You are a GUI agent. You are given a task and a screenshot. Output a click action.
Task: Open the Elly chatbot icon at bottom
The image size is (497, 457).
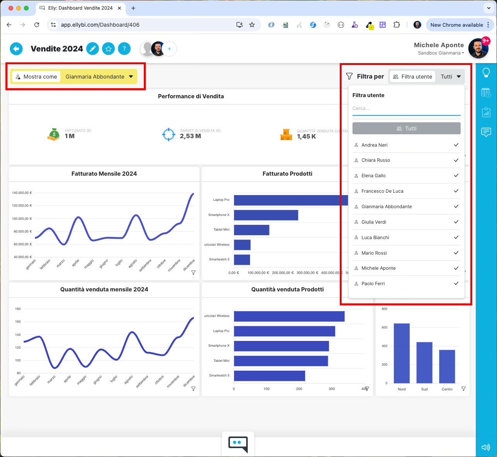238,444
